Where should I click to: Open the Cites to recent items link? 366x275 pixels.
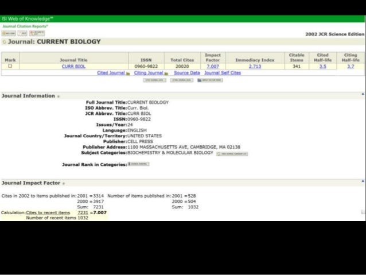48,212
